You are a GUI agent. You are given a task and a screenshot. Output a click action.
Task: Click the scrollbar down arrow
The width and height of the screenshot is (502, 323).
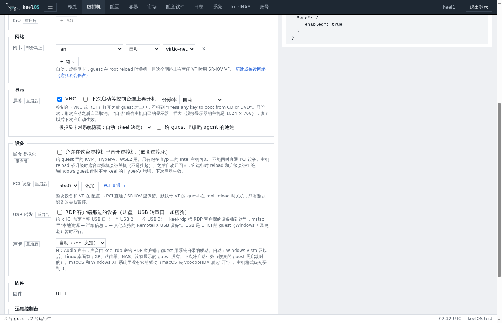[x=499, y=319]
